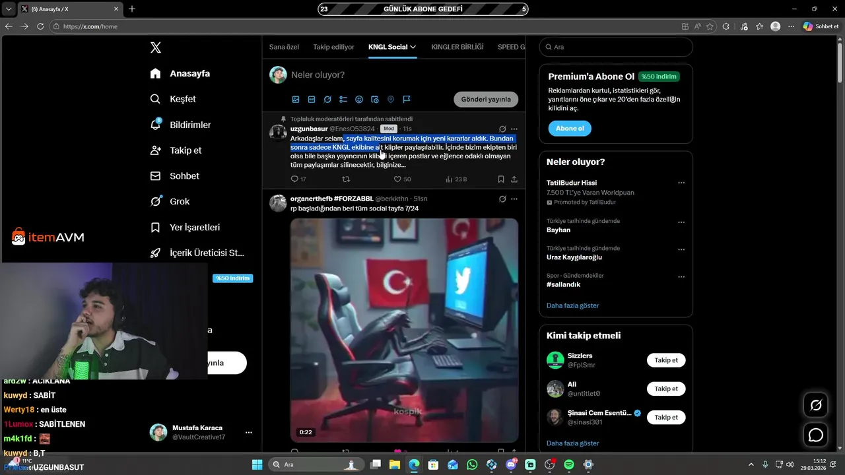
Task: Open WhatsApp from the Windows taskbar
Action: pos(472,464)
